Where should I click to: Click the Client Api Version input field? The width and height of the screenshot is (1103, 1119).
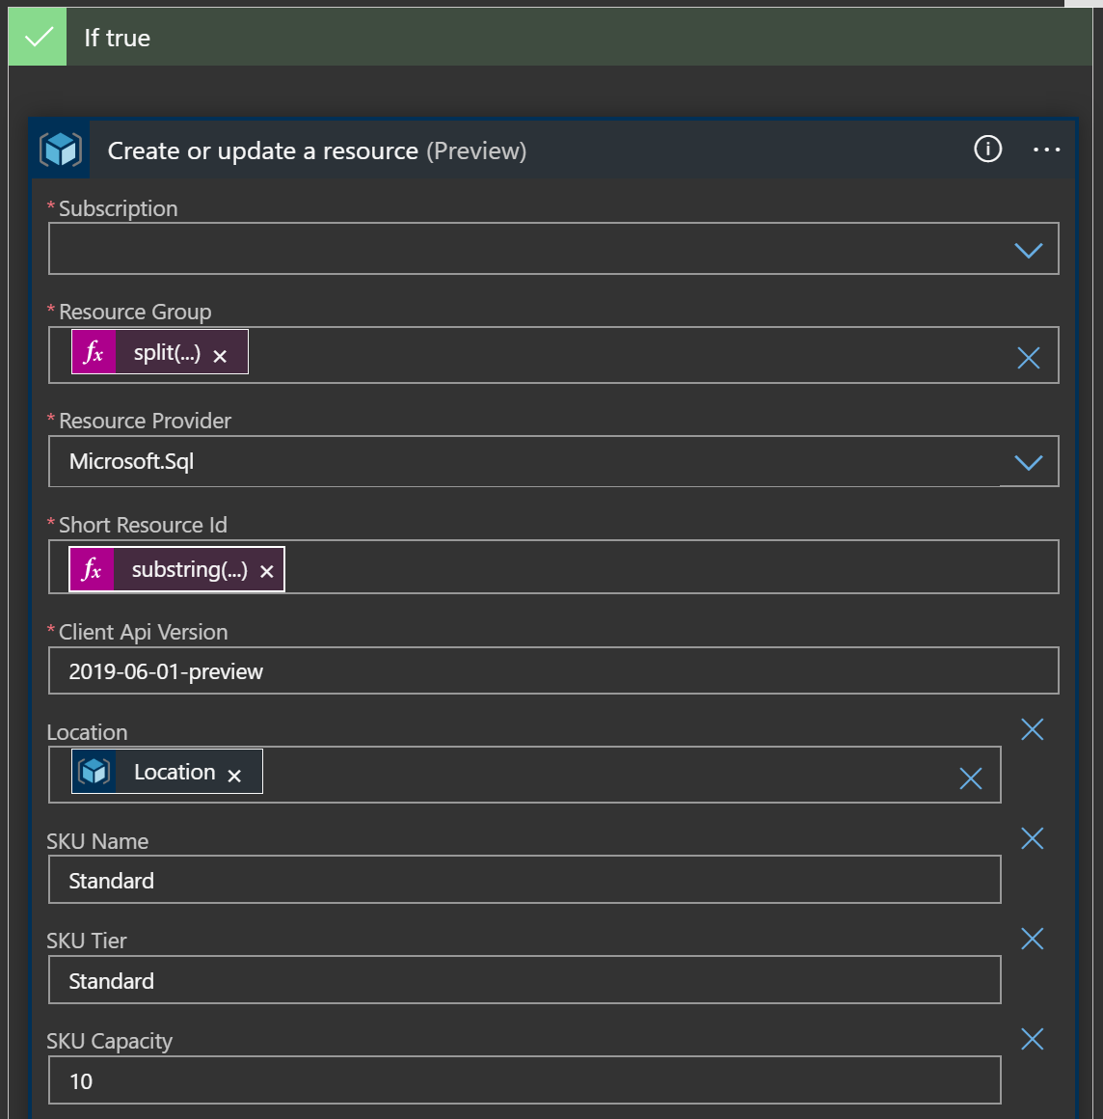[x=552, y=670]
